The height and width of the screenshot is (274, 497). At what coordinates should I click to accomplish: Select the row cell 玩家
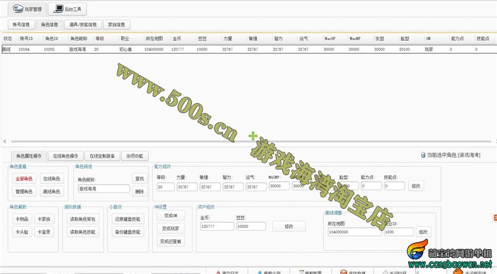[x=429, y=50]
